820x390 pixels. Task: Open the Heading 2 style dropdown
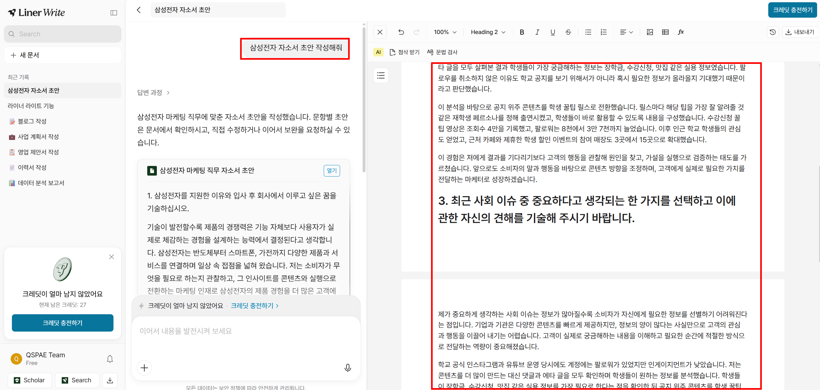point(488,32)
